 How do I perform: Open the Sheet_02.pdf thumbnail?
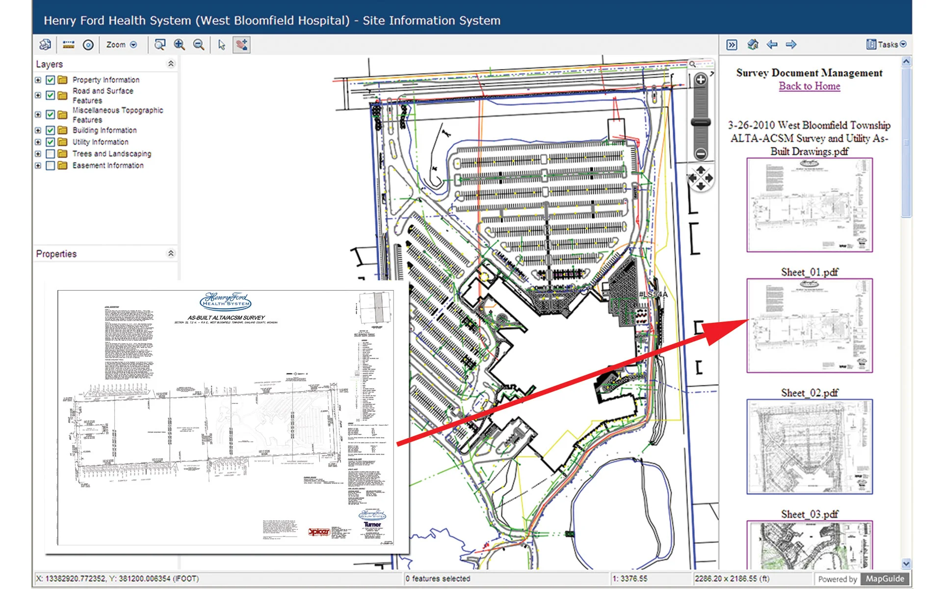(809, 446)
